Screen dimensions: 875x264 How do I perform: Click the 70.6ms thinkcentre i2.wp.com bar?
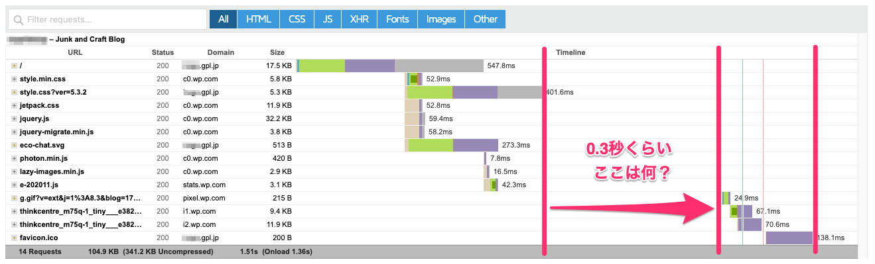click(750, 224)
